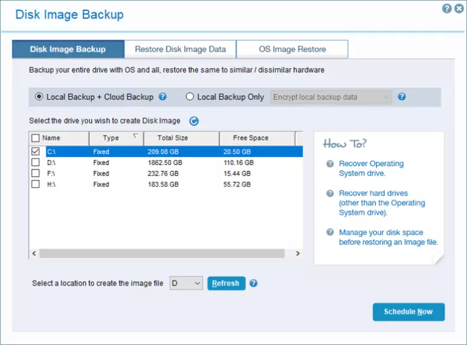Click the right scroll arrow of drive list
The width and height of the screenshot is (467, 345).
click(298, 253)
